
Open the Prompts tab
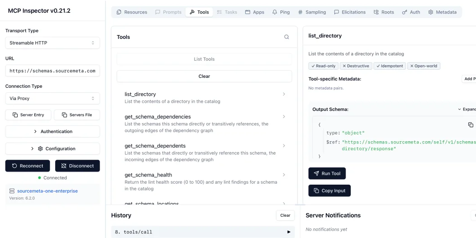168,12
